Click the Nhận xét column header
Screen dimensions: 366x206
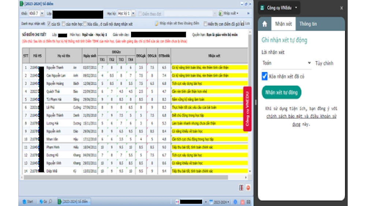pos(214,56)
